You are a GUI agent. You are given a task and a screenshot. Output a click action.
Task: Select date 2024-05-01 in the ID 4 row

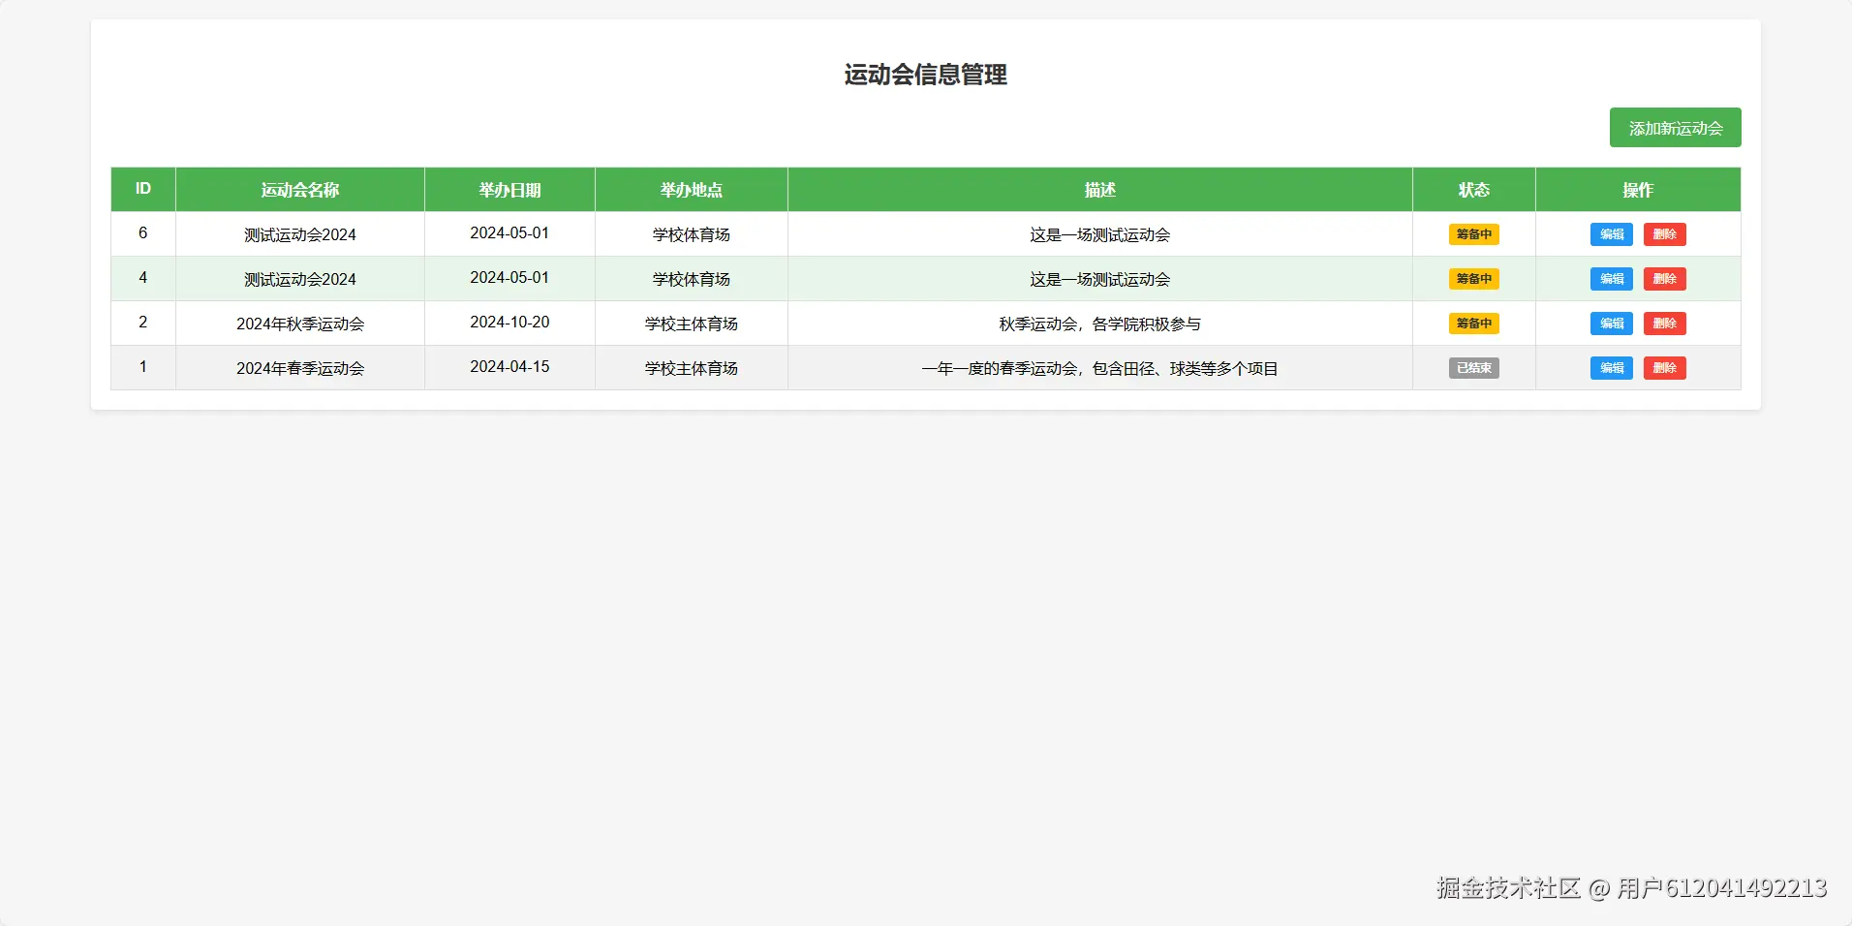[x=509, y=278]
